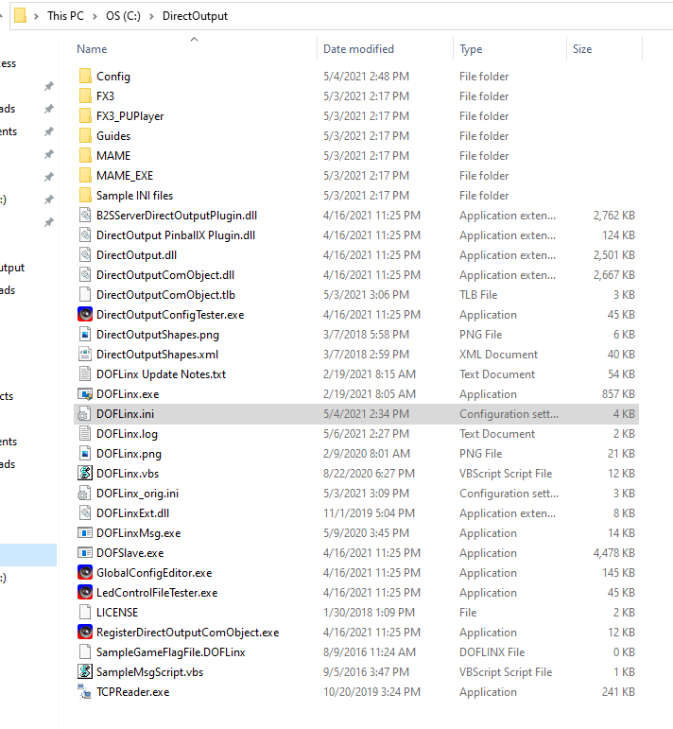The width and height of the screenshot is (673, 729).
Task: Select the Sample INI files folder icon
Action: point(85,196)
